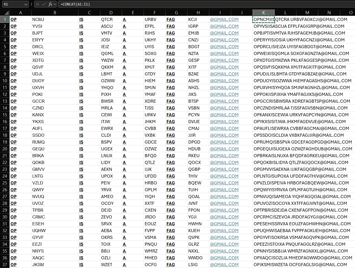Select column B header

(x=55, y=13)
